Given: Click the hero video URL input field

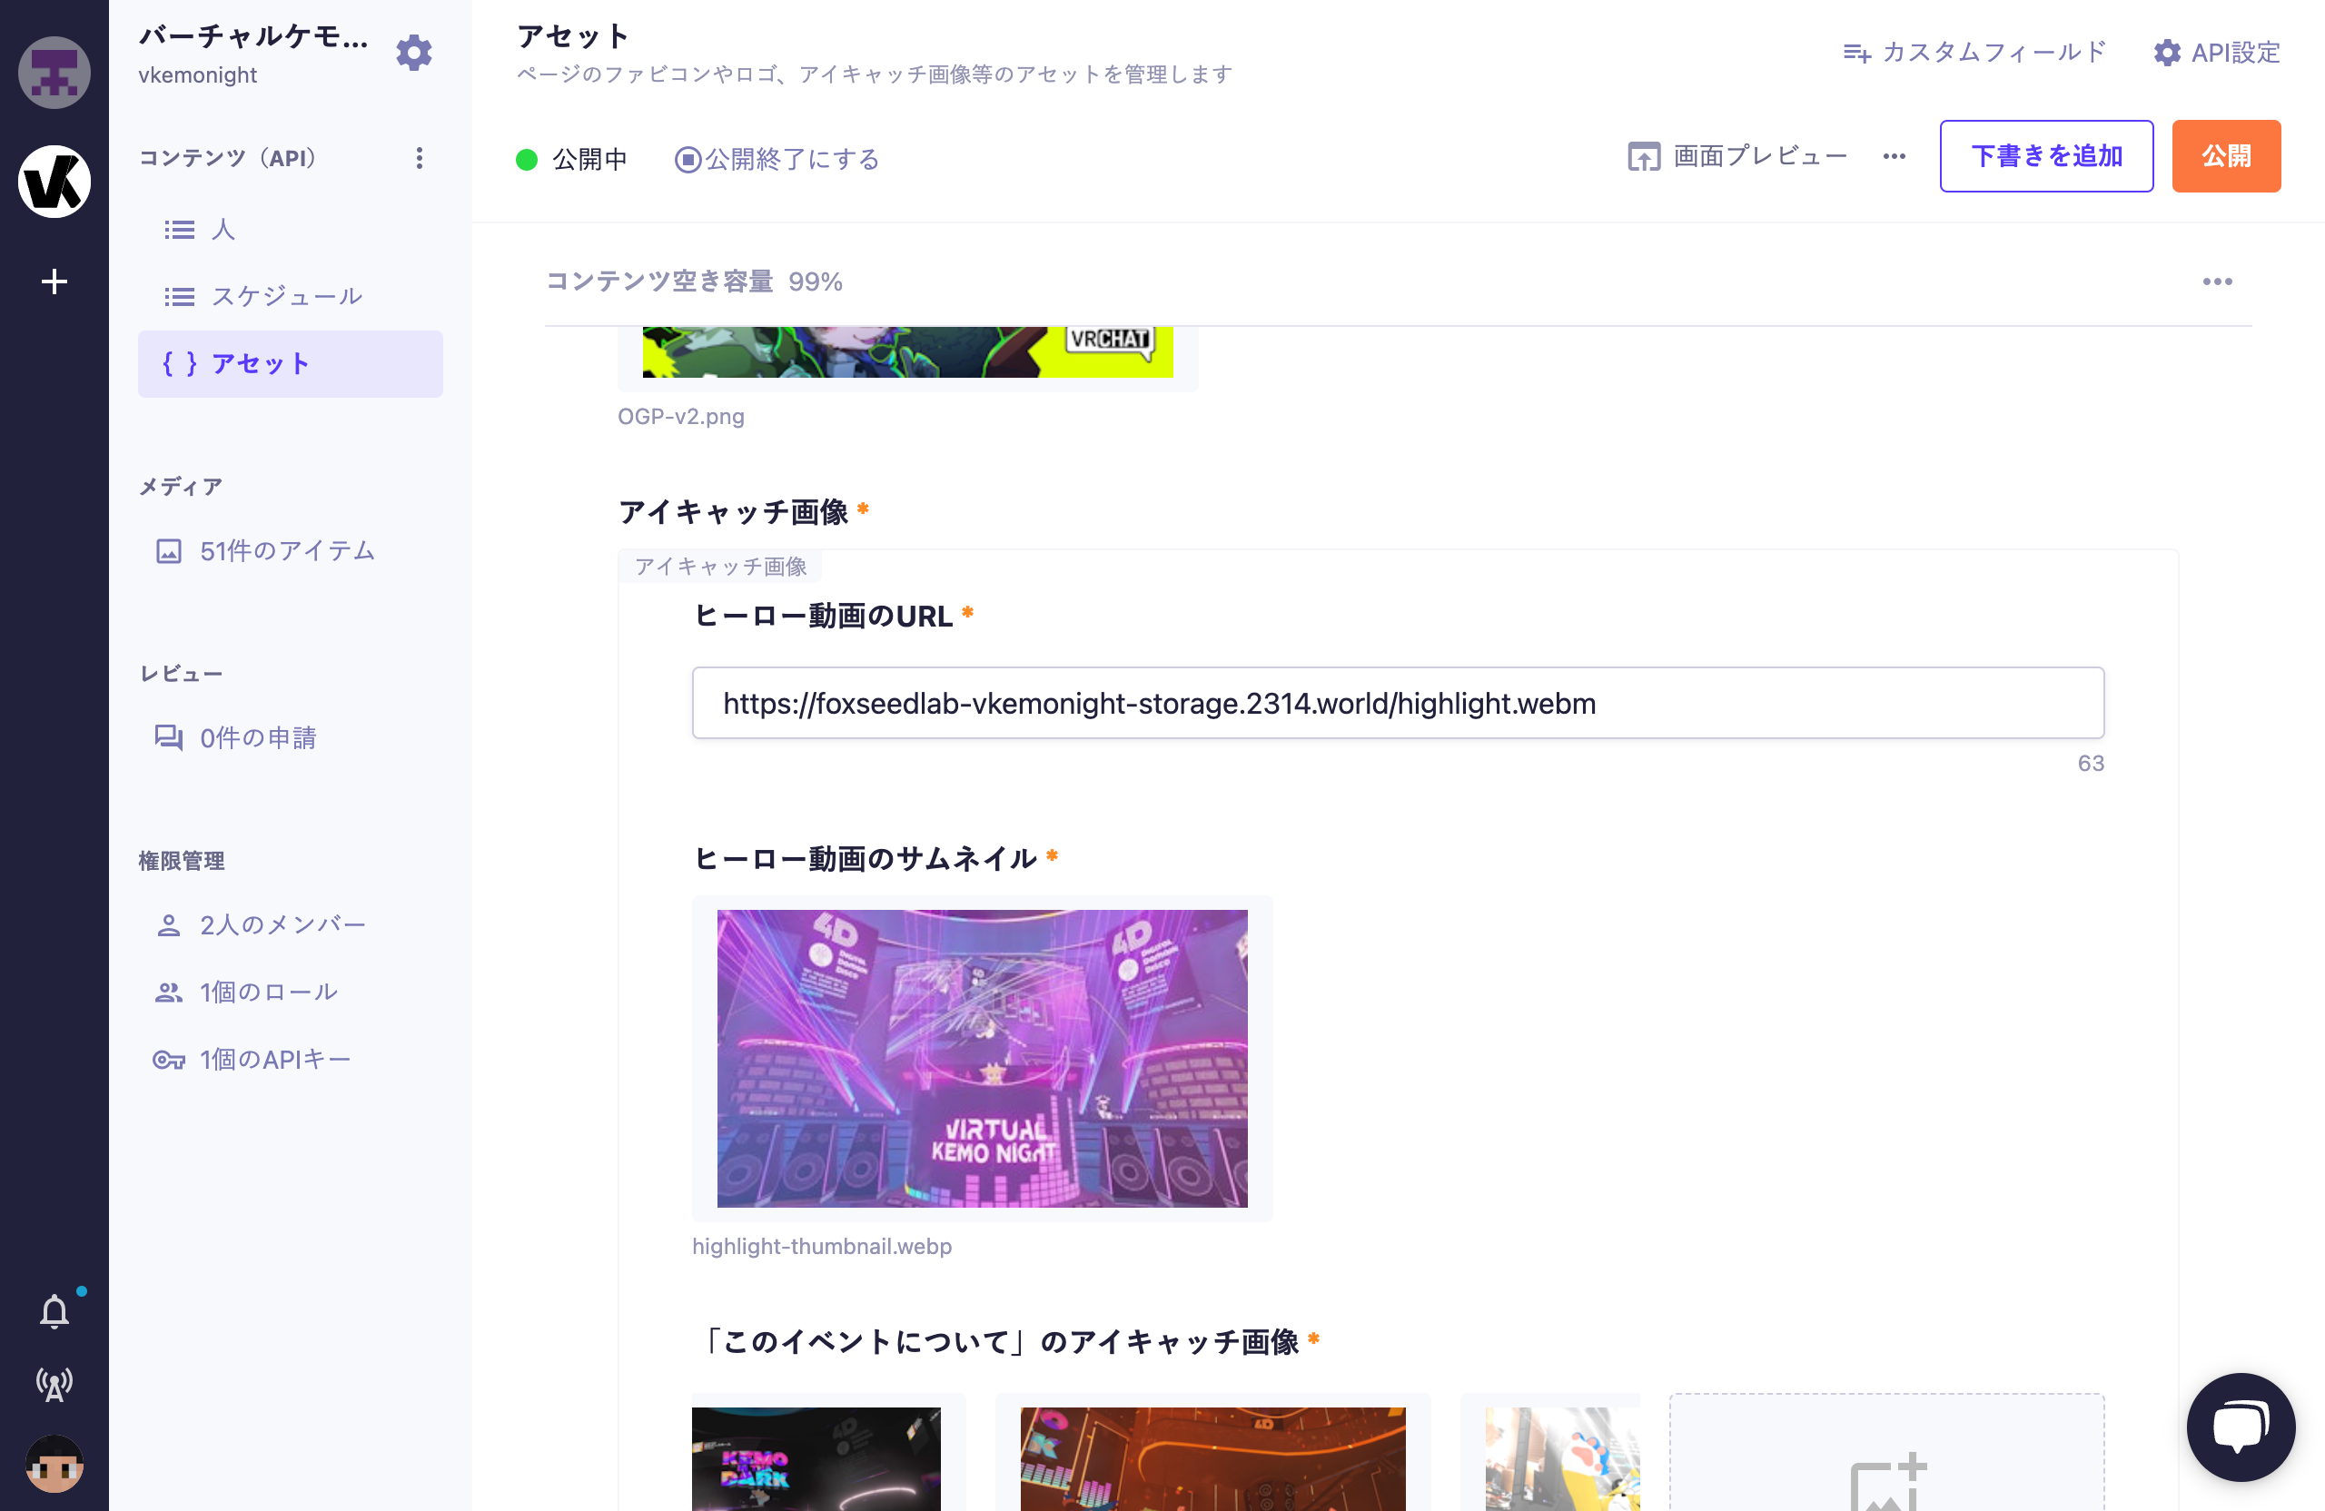Looking at the screenshot, I should click(1397, 702).
